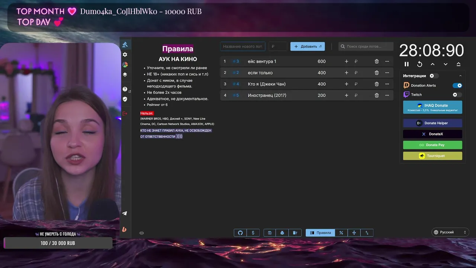Collapse the Интеграции section chevron
The image size is (476, 268).
click(460, 76)
